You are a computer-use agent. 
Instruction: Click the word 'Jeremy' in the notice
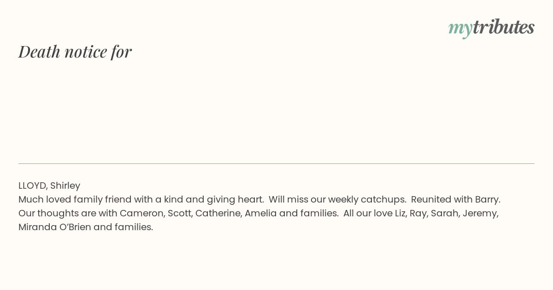[x=479, y=214]
